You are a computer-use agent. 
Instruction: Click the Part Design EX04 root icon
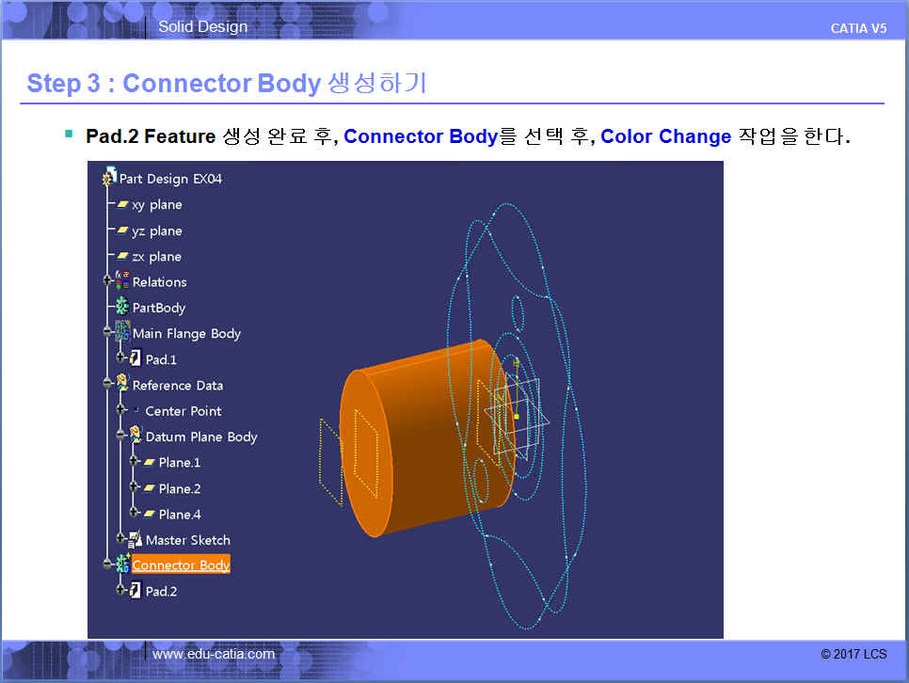(x=109, y=178)
